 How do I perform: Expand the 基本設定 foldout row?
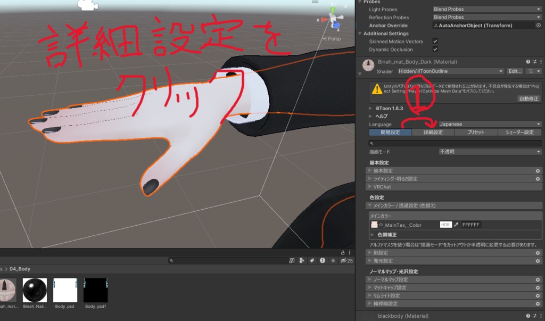[453, 171]
